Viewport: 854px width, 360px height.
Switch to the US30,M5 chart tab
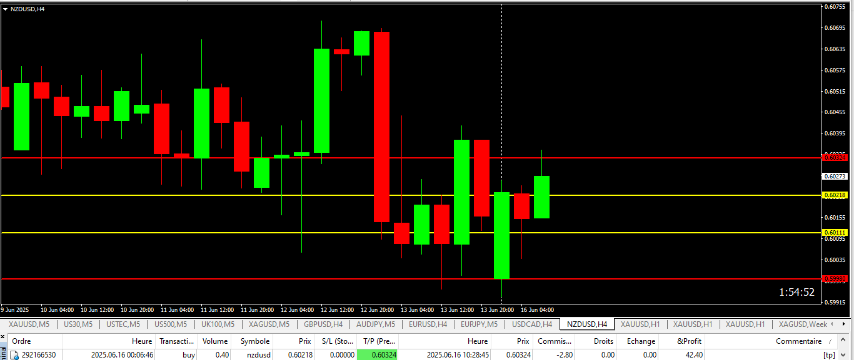pos(78,324)
